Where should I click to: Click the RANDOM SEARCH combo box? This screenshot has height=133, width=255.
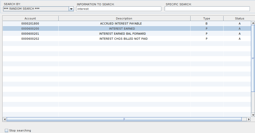tap(36, 9)
